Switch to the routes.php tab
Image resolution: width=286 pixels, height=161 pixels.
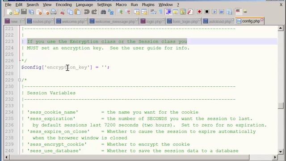(x=40, y=21)
